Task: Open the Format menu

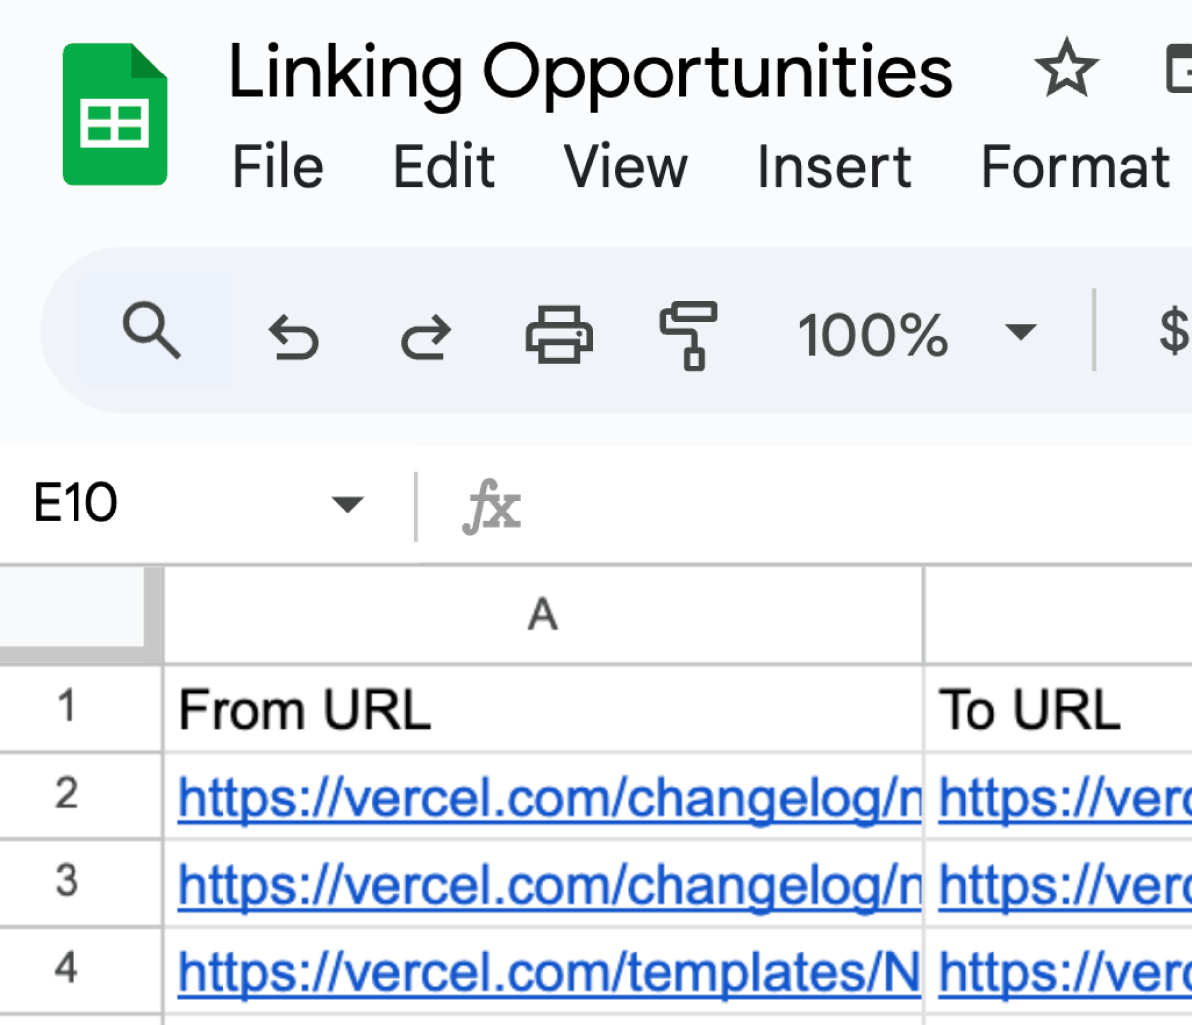Action: [1076, 166]
